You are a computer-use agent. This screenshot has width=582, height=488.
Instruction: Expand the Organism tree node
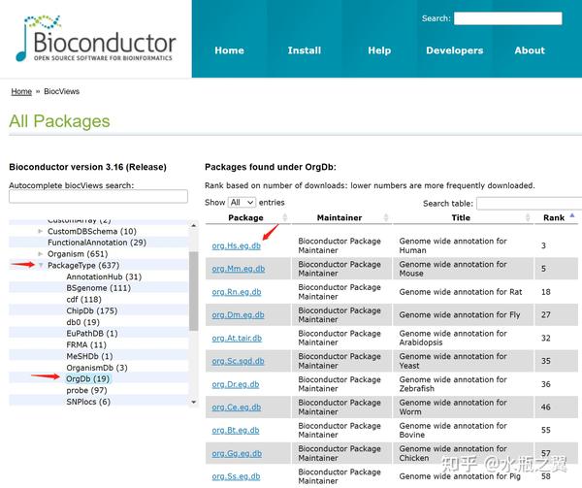(x=41, y=254)
